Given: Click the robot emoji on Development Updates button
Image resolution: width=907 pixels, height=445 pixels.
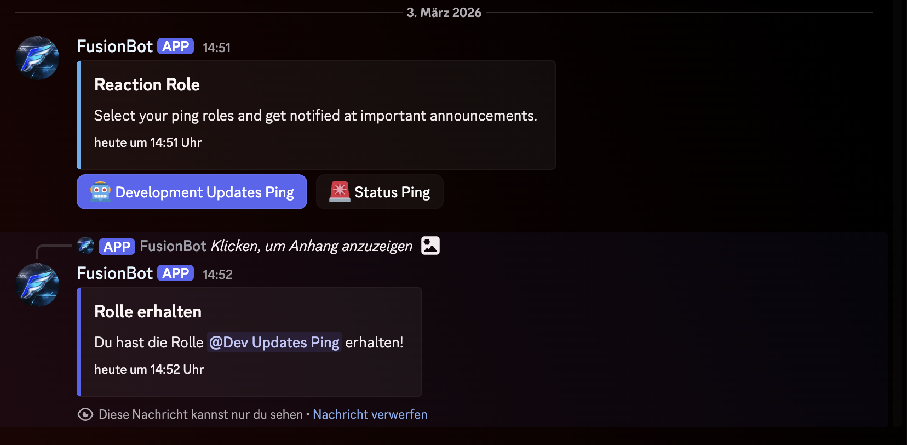Looking at the screenshot, I should [100, 192].
